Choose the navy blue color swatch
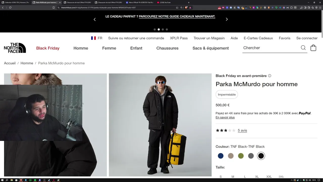Screen dimensions: 323x182 tap(221, 156)
